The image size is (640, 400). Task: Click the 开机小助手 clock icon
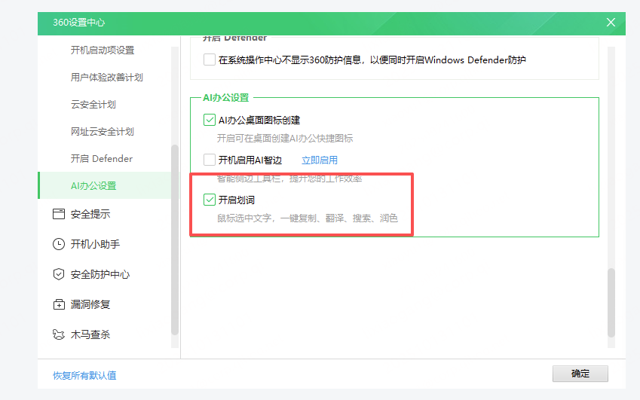[59, 244]
